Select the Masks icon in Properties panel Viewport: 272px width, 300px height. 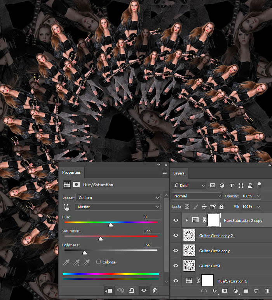coord(76,185)
